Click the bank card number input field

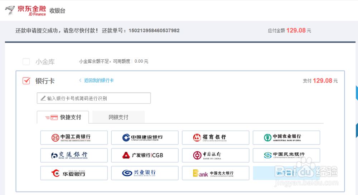tap(94, 98)
